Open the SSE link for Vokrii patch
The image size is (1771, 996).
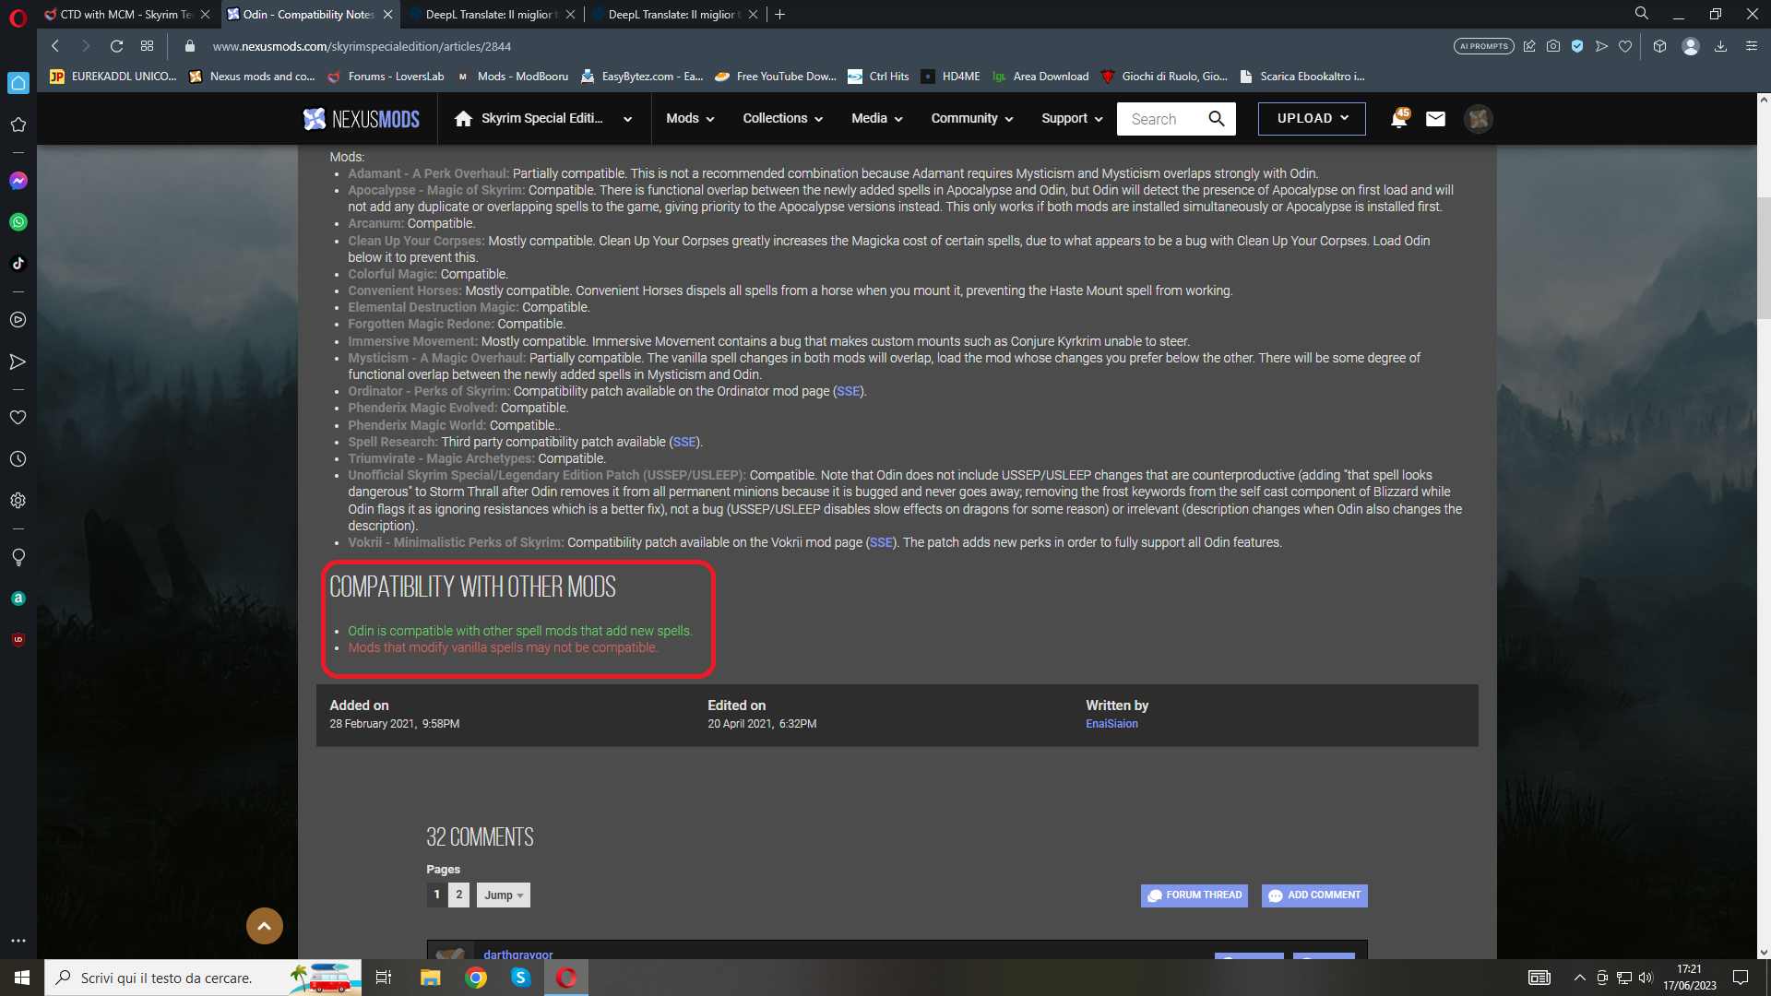coord(881,543)
